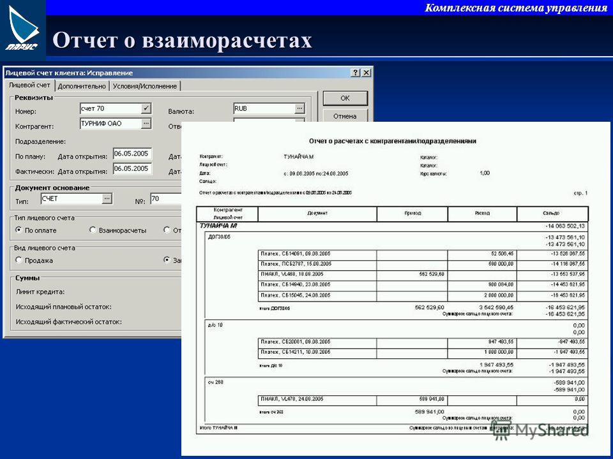Screen dimensions: 613x459
Task: Click the report row "ПНАКЛ, VL468, 18.08.2005"
Action: [423, 275]
